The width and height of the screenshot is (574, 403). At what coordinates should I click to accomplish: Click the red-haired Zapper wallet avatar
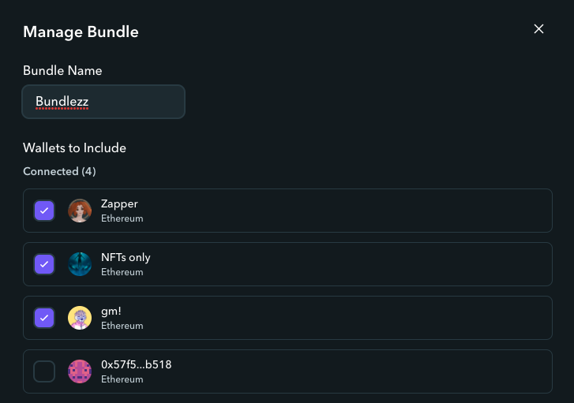80,211
